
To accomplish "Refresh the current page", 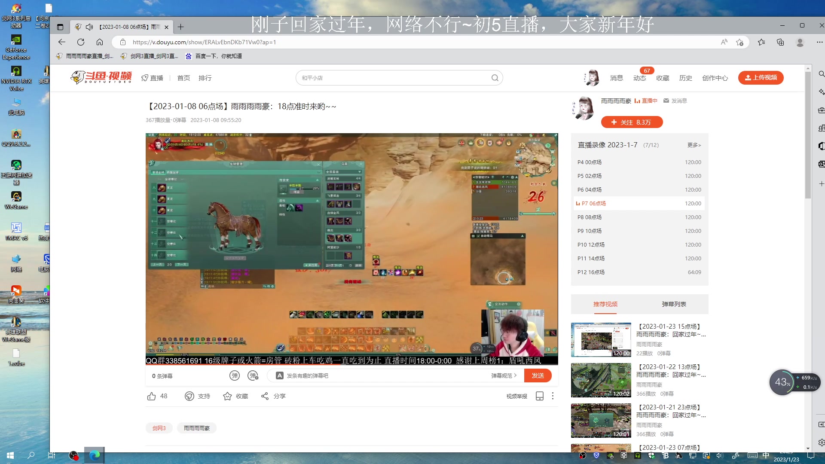I will point(81,42).
